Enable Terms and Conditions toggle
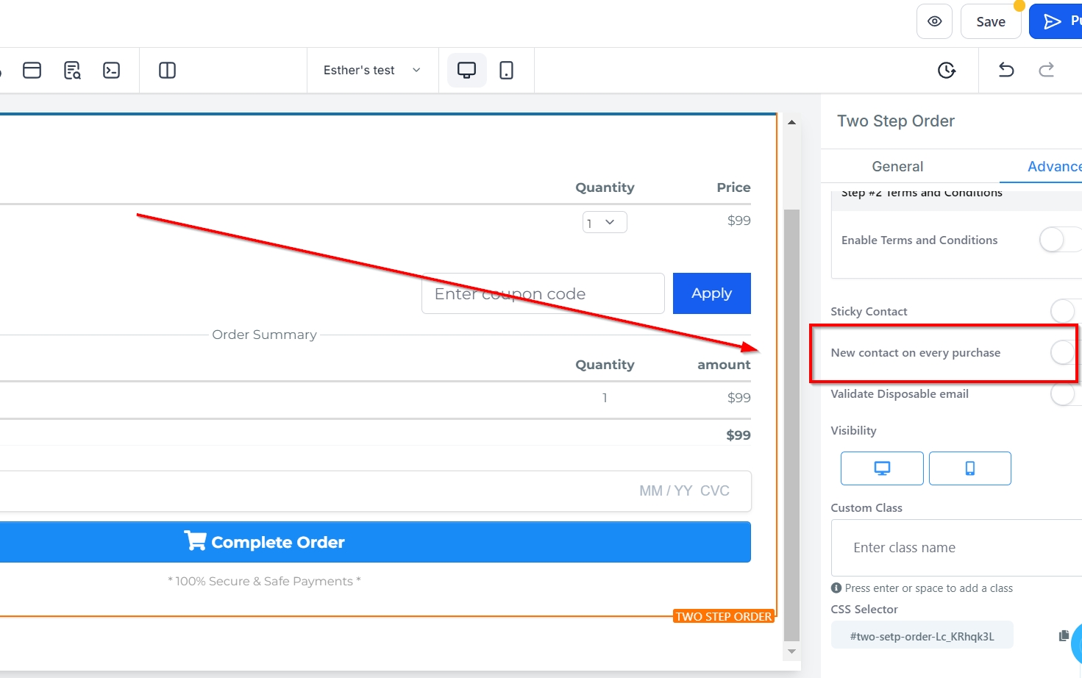Screen dimensions: 1082x678 click(1059, 240)
